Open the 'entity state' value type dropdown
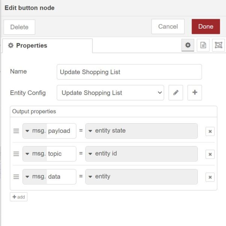The height and width of the screenshot is (226, 226). [x=90, y=131]
